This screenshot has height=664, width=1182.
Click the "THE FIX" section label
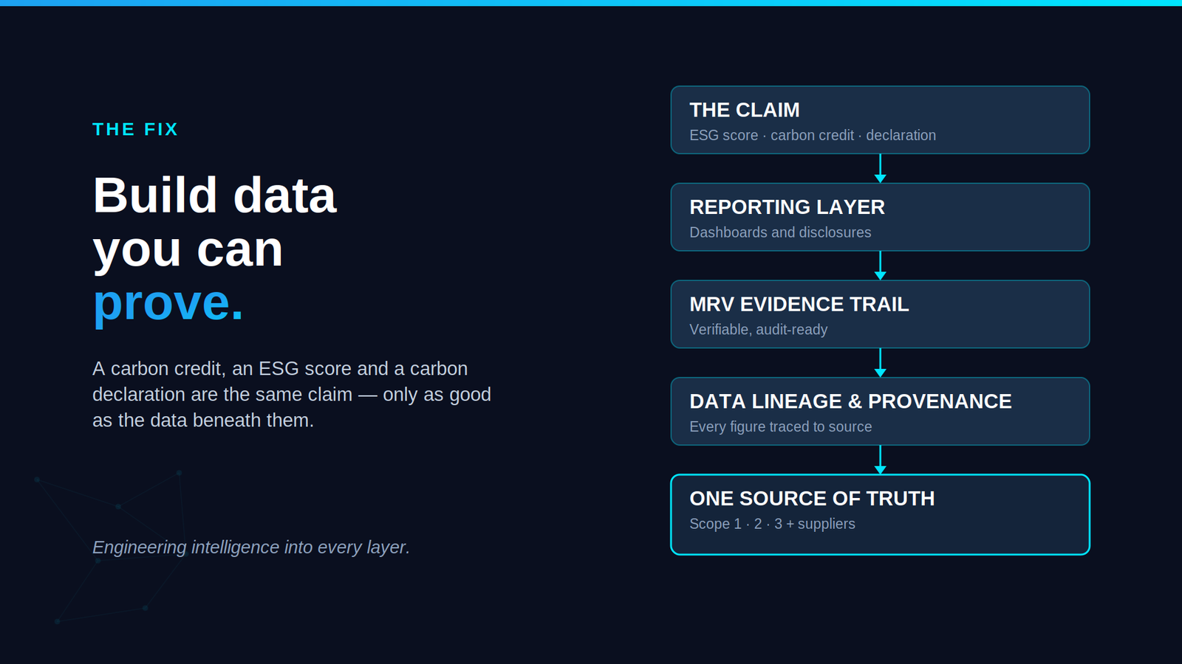point(135,130)
